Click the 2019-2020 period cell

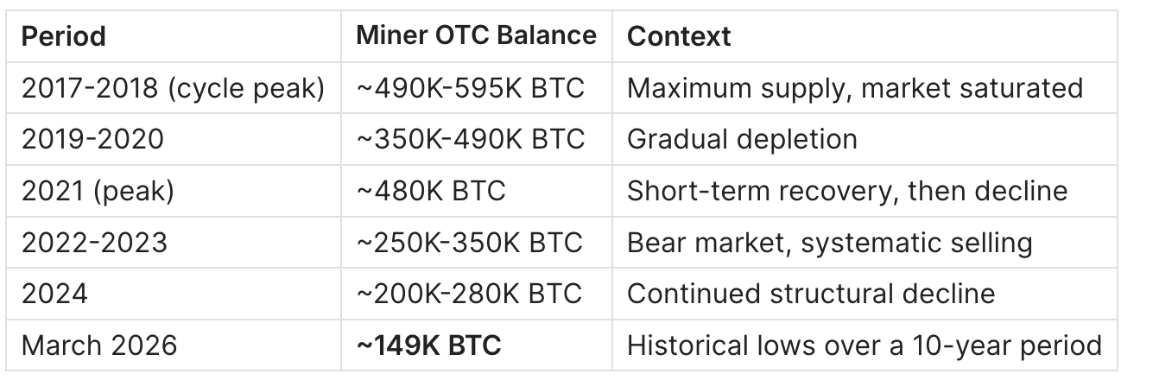92,139
